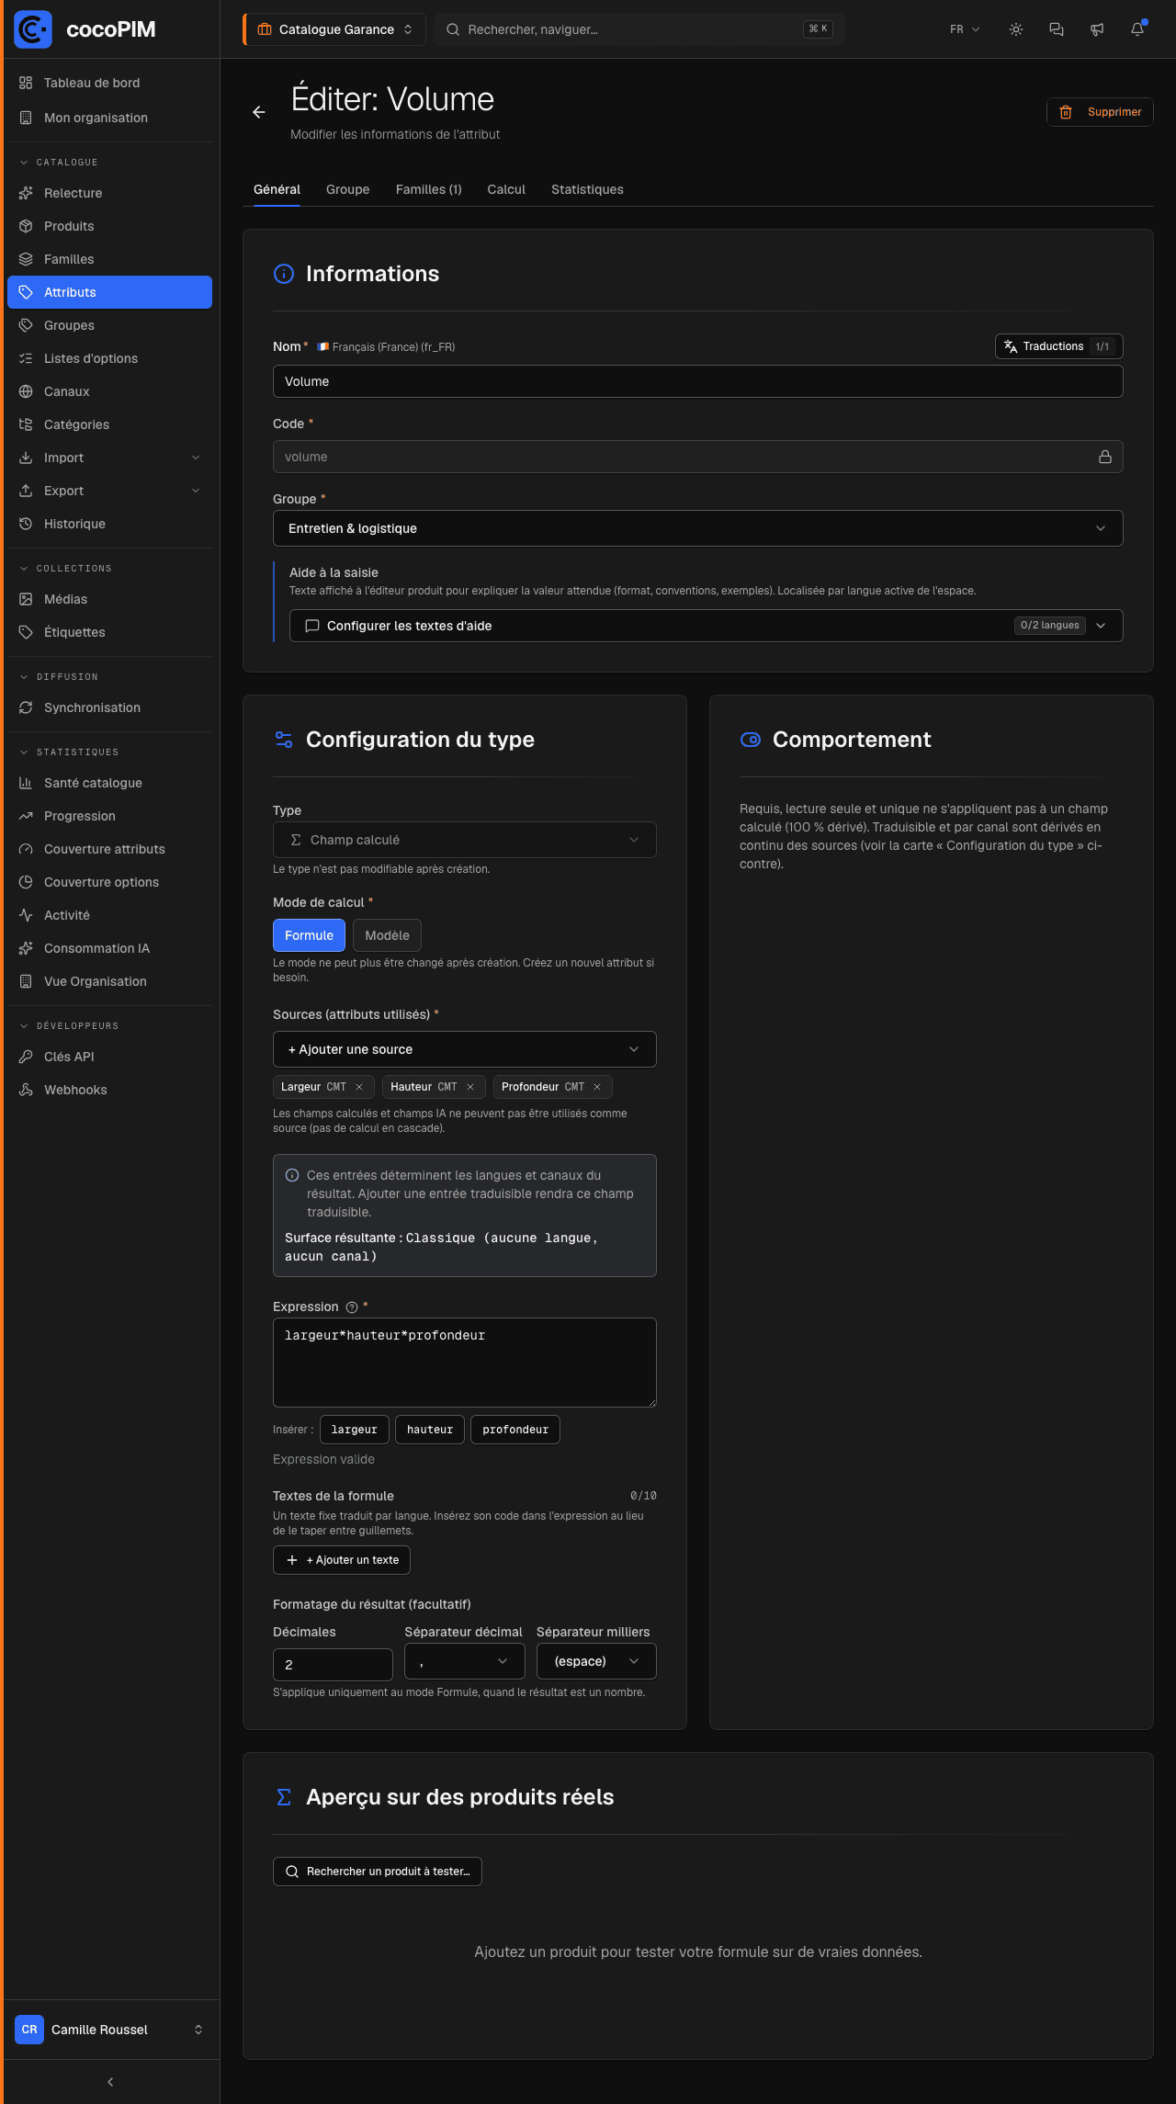
Task: Open the Camille Roussel user menu
Action: 109,2030
